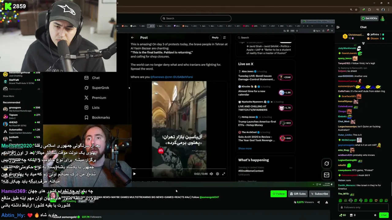Open the Topson recommended channel
Image resolution: width=392 pixels, height=220 pixels.
click(21, 116)
